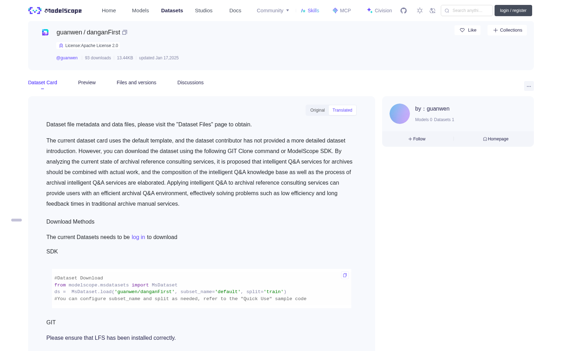The height and width of the screenshot is (351, 562).
Task: Open the Docs page
Action: [x=235, y=11]
